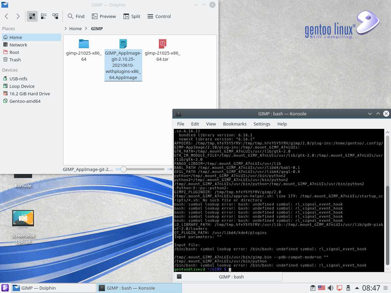Select the GIMP : bash Konsole tab
This screenshot has width=391, height=293.
coord(228,277)
